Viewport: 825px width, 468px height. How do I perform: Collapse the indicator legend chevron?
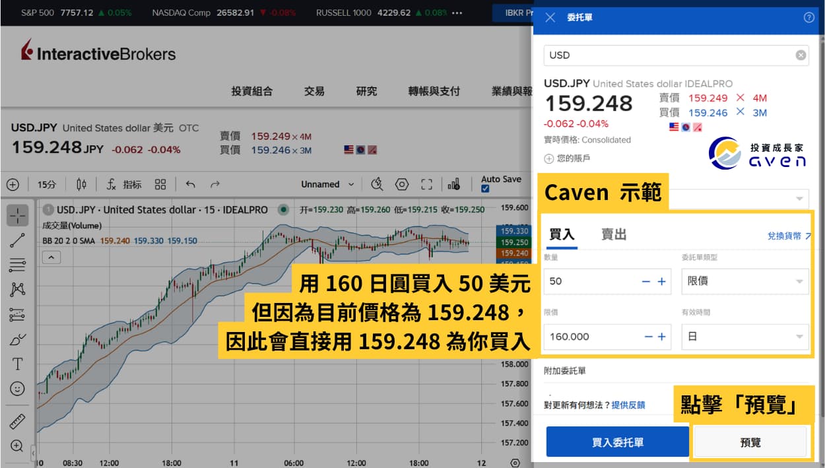pyautogui.click(x=51, y=257)
